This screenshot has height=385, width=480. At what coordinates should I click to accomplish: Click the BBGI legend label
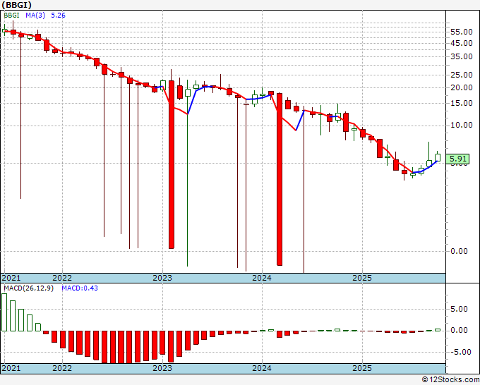coord(11,16)
